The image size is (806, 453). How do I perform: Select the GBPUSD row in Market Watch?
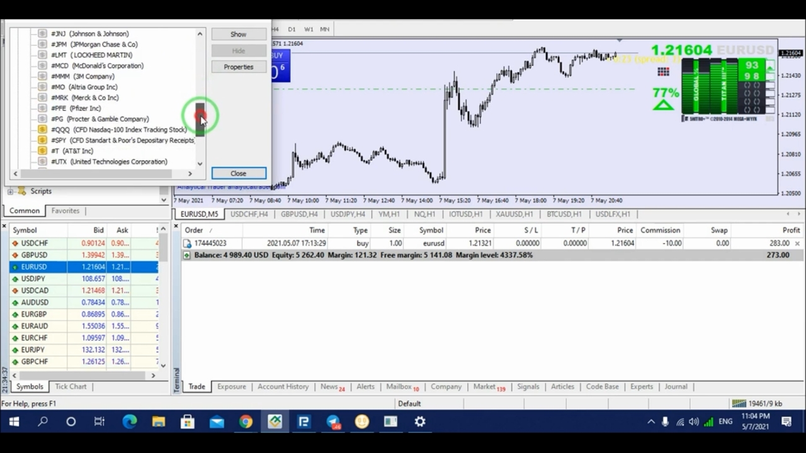pos(34,255)
